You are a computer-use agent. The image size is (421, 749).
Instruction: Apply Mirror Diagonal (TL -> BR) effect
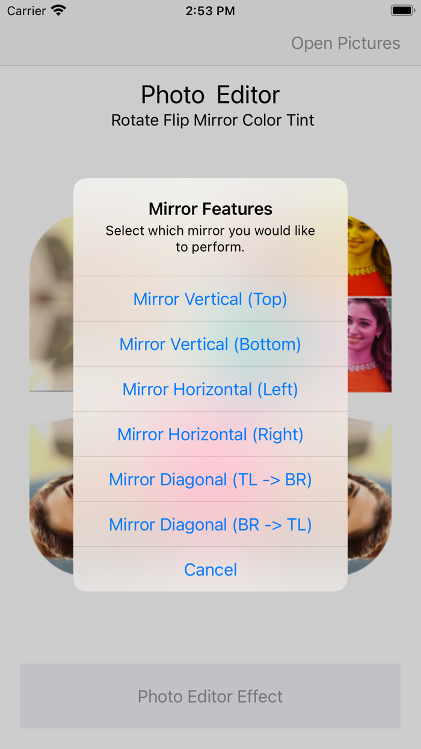pyautogui.click(x=210, y=479)
